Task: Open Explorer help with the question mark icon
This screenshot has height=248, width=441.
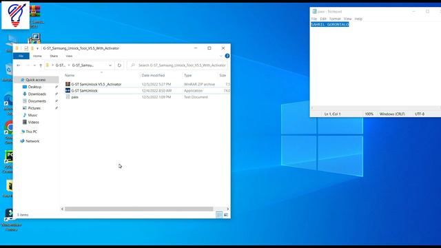Action: coord(227,56)
